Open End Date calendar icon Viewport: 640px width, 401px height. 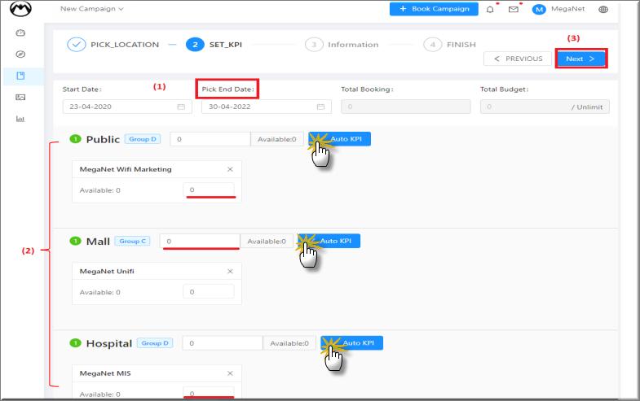click(x=321, y=107)
